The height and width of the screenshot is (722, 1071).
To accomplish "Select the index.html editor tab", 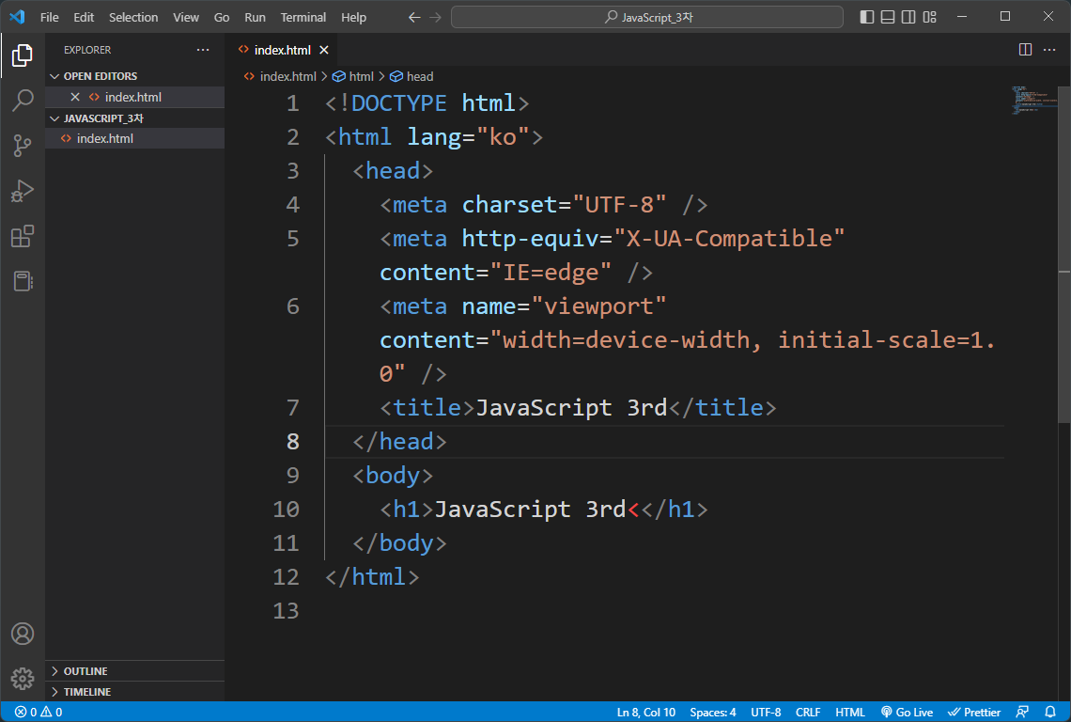I will pyautogui.click(x=281, y=50).
